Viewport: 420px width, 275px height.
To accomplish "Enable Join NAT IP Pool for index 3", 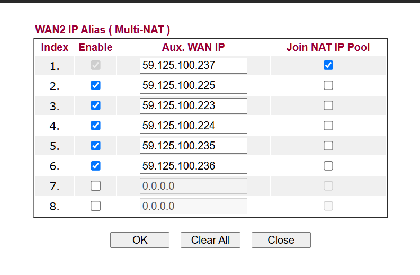I will (x=328, y=105).
